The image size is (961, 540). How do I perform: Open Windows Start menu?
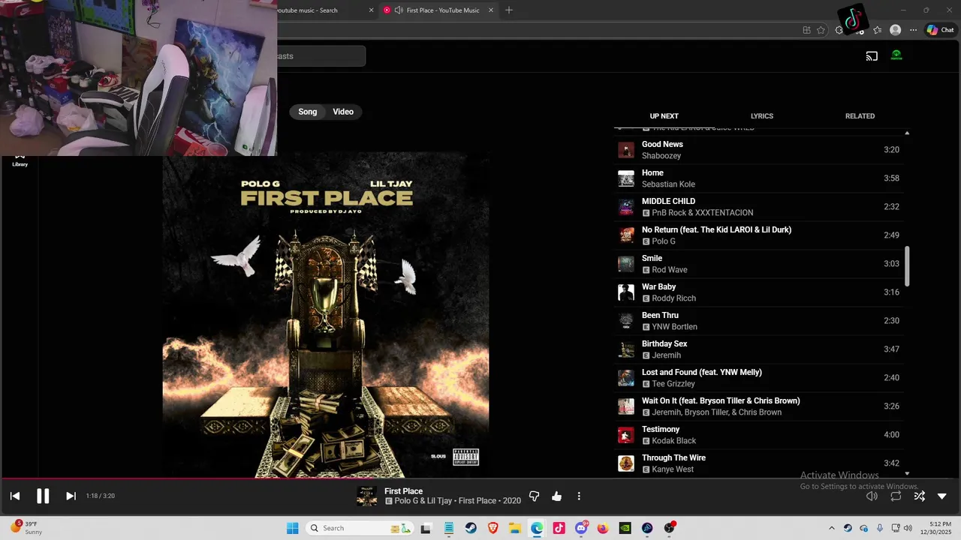(293, 528)
